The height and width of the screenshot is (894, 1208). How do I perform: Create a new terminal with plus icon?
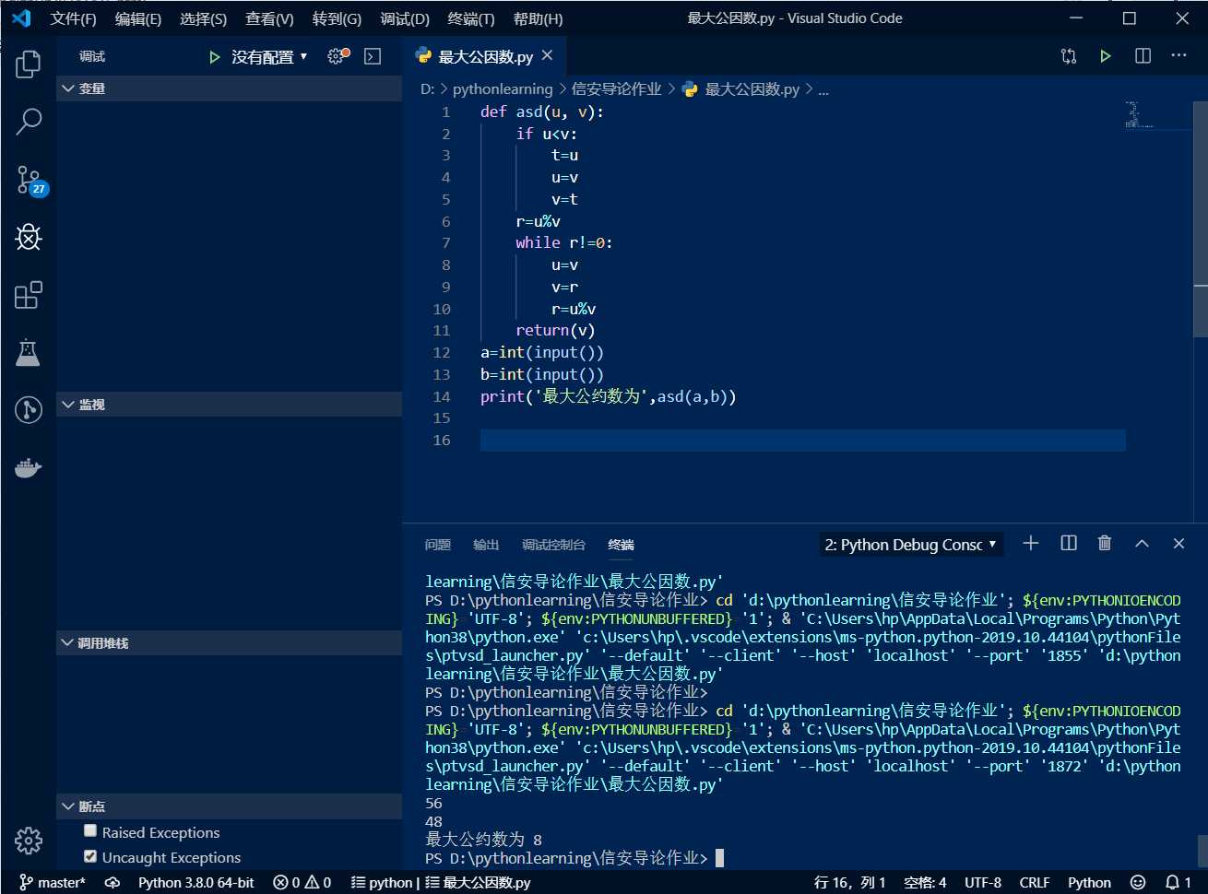[x=1031, y=544]
